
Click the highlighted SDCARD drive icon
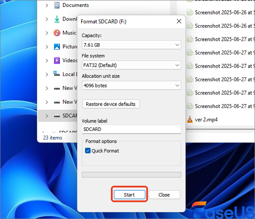click(x=57, y=116)
